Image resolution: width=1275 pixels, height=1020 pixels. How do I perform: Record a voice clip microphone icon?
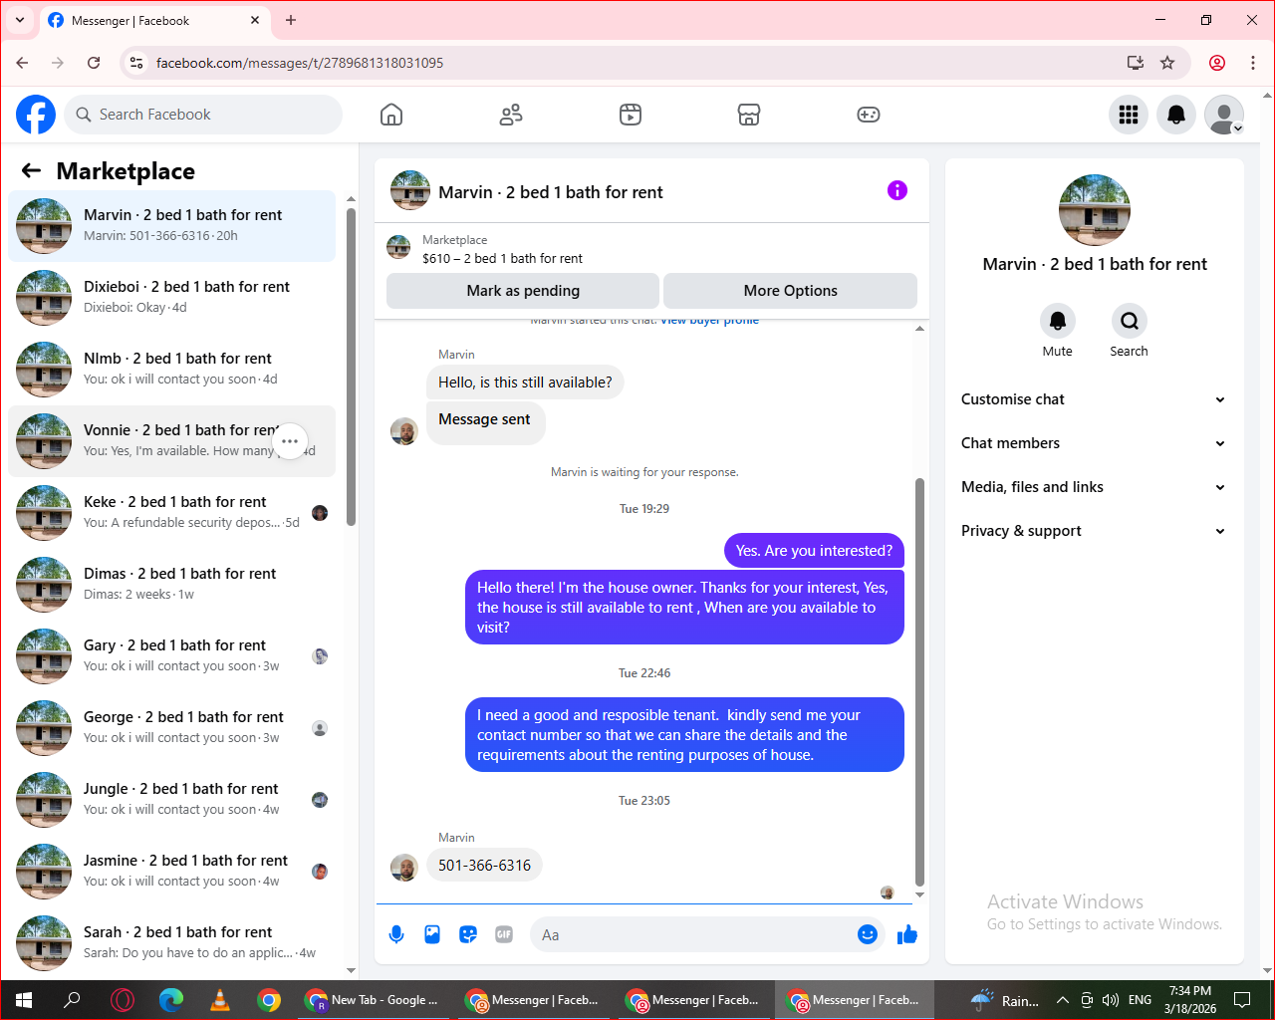coord(396,934)
